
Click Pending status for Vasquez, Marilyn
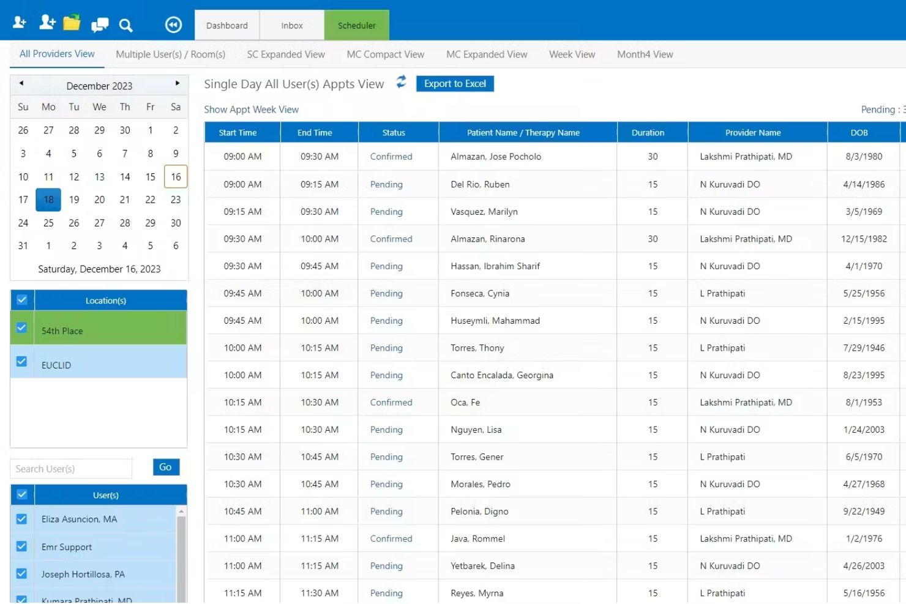386,212
